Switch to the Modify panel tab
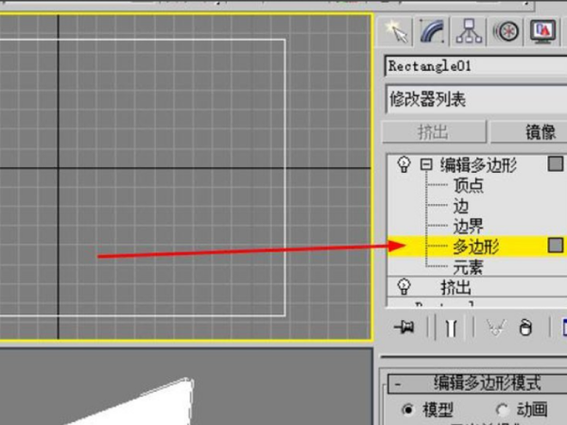Image resolution: width=567 pixels, height=425 pixels. pos(432,32)
